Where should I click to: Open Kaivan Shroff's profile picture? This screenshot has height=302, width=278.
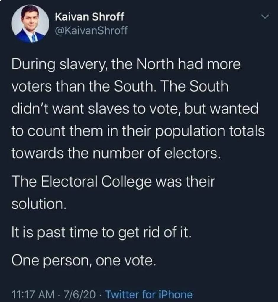(30, 24)
